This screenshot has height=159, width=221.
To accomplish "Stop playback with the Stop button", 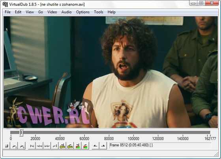I will (6, 146).
